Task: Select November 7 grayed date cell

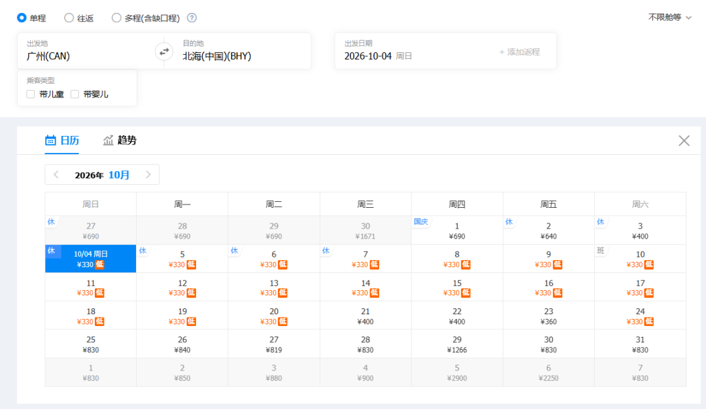Action: 640,372
